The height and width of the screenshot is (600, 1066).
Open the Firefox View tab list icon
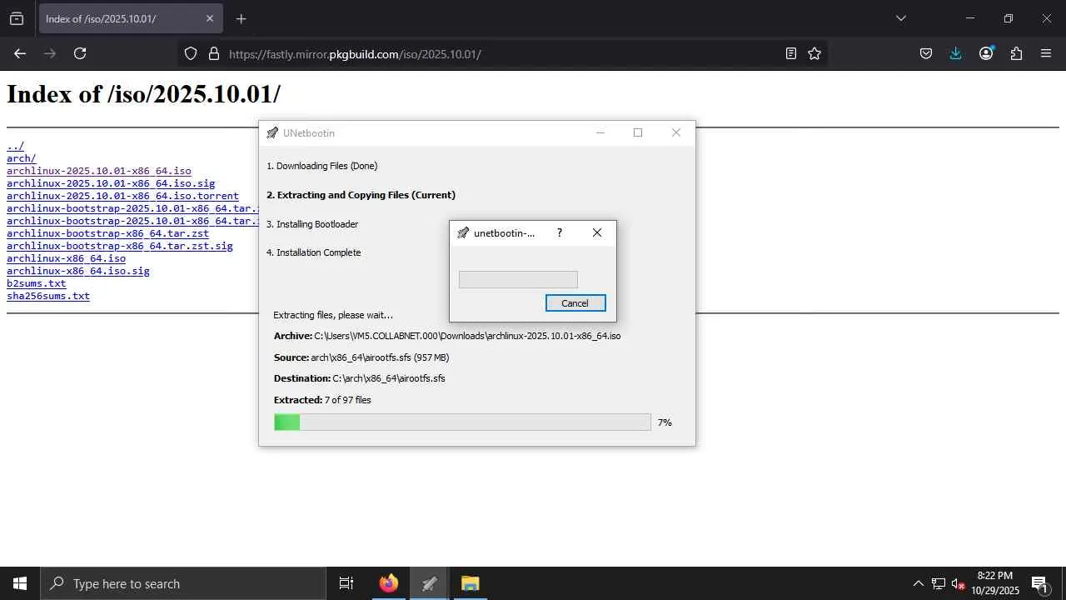pyautogui.click(x=17, y=18)
